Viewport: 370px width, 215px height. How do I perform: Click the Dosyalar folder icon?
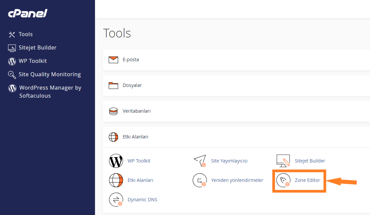pyautogui.click(x=113, y=86)
